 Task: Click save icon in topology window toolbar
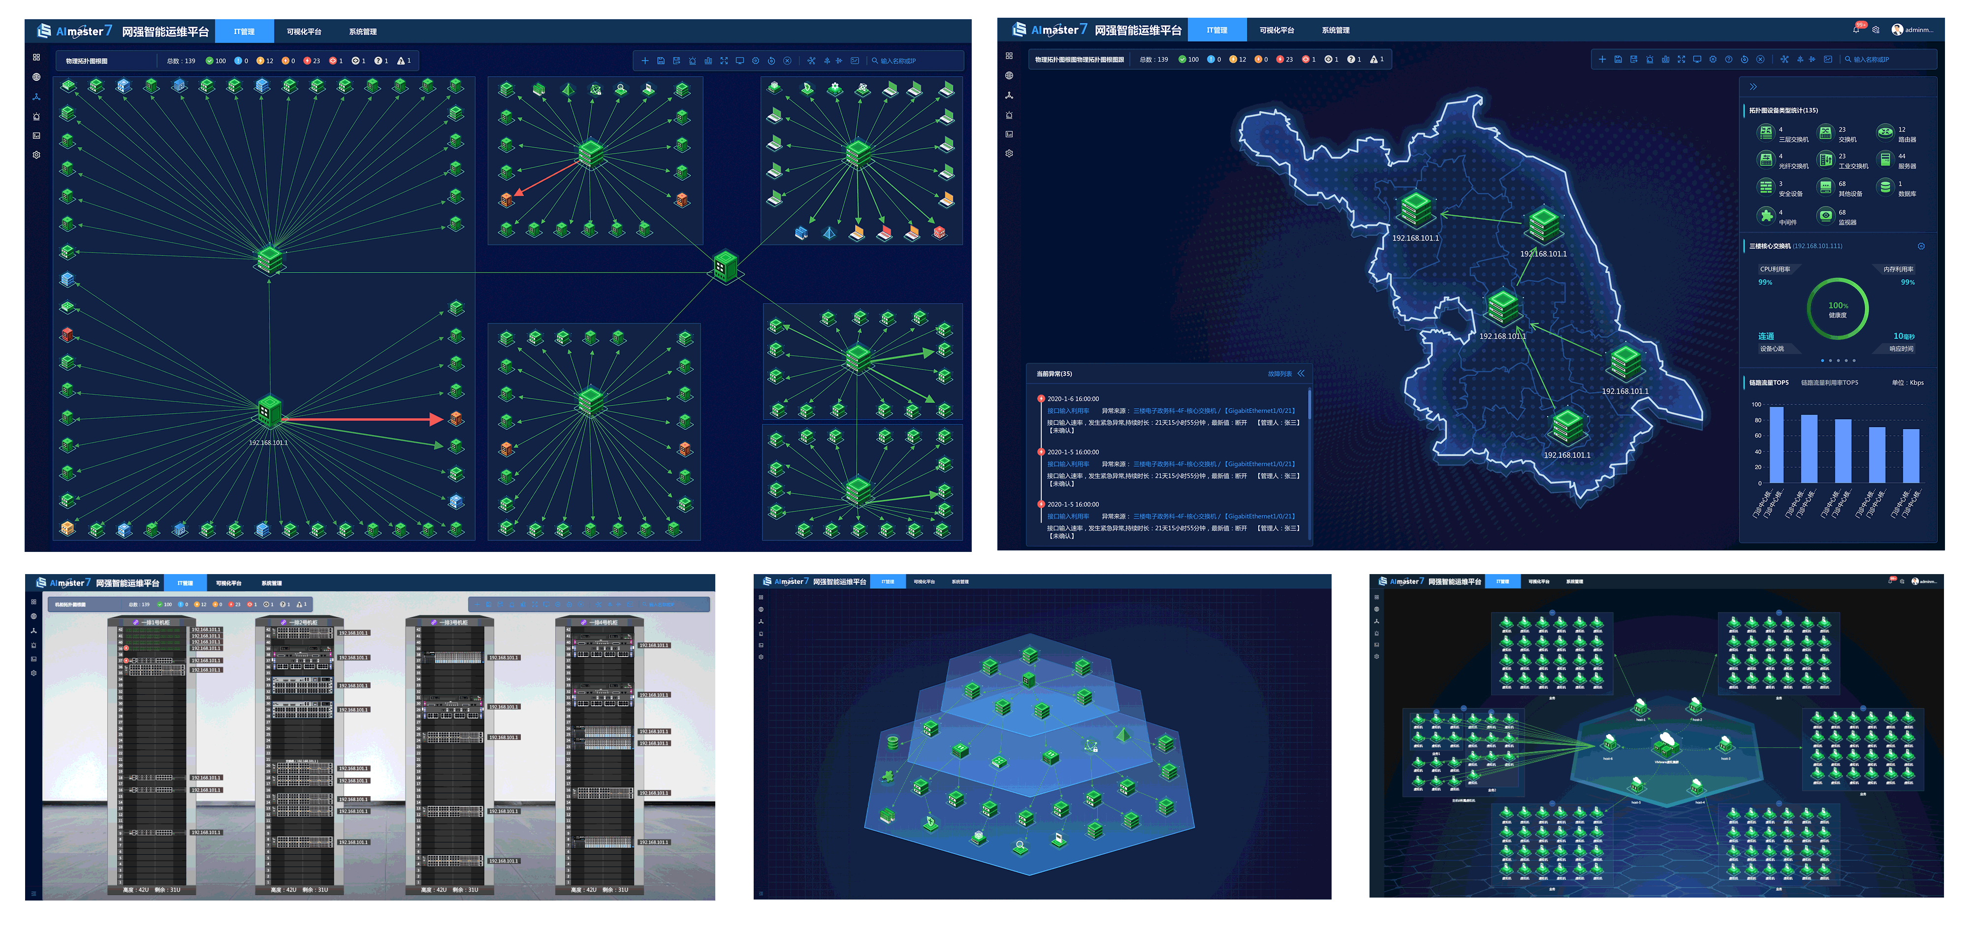coord(661,61)
